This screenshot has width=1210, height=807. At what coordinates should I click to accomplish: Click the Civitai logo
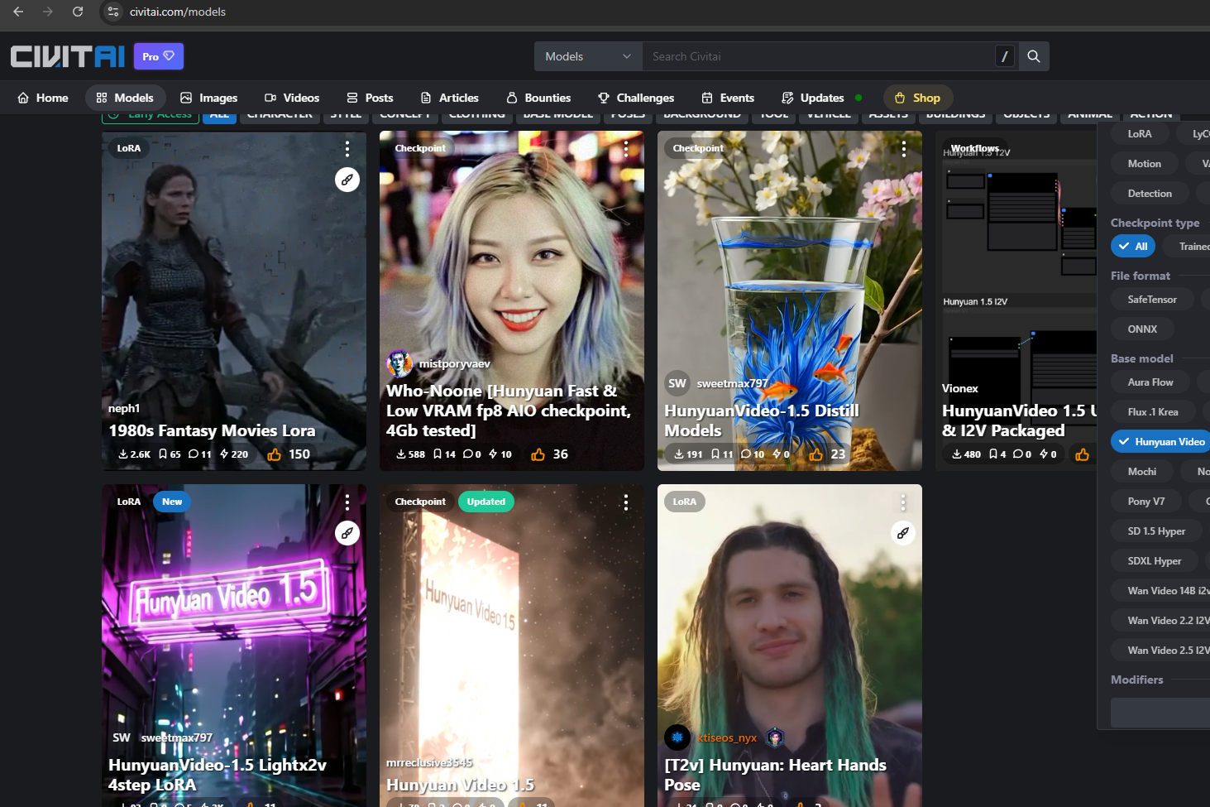67,56
